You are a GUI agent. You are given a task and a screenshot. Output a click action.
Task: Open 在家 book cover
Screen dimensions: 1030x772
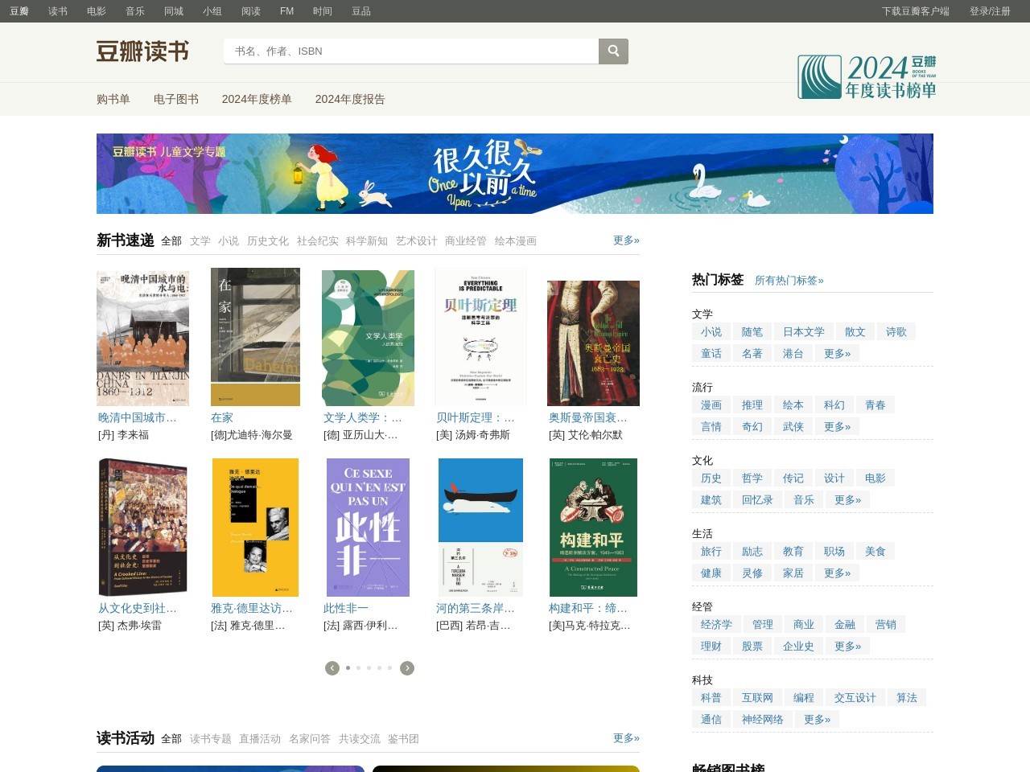(x=255, y=337)
